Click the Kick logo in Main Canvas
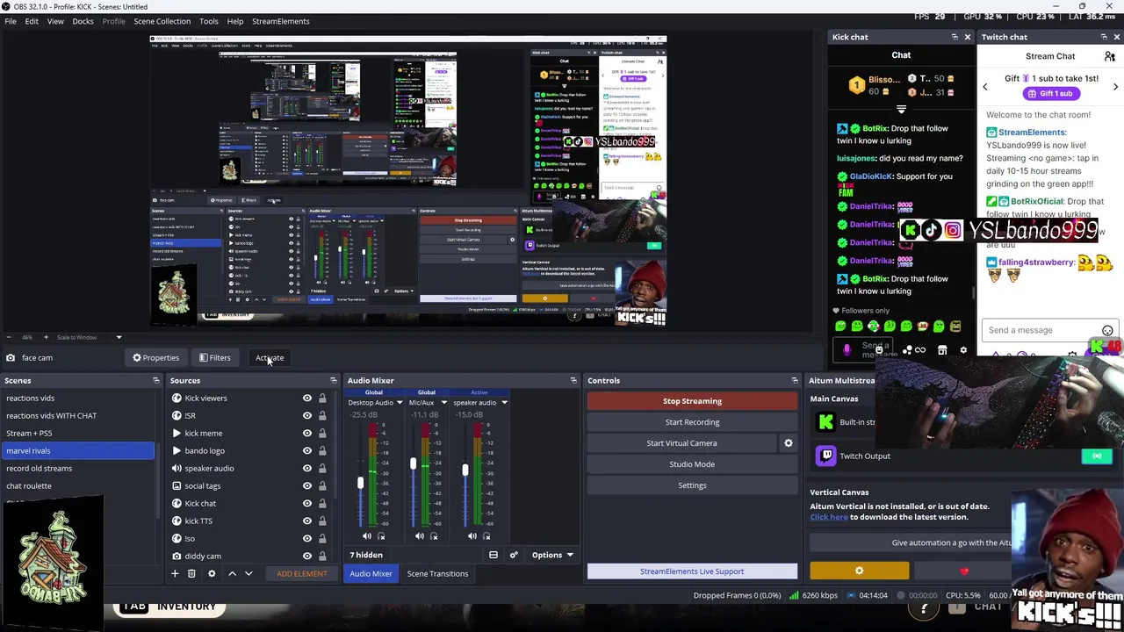1124x632 pixels. 826,422
